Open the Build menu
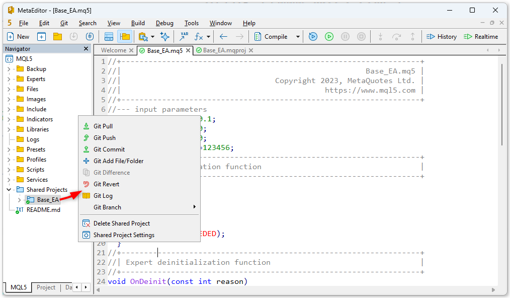 [138, 23]
